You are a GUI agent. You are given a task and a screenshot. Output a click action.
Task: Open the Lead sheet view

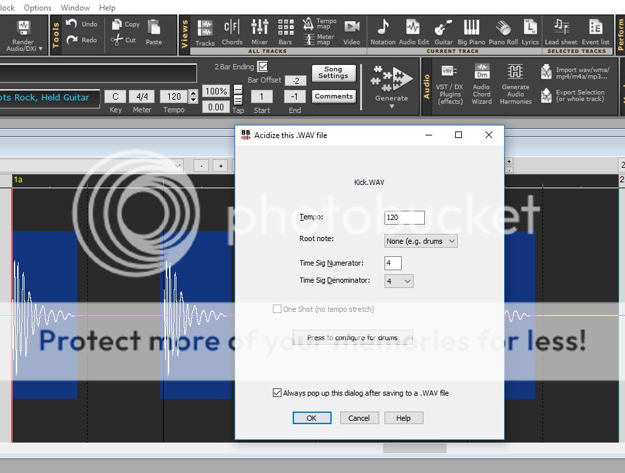(561, 33)
